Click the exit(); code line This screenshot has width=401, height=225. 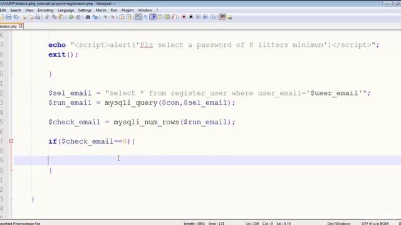pos(63,54)
